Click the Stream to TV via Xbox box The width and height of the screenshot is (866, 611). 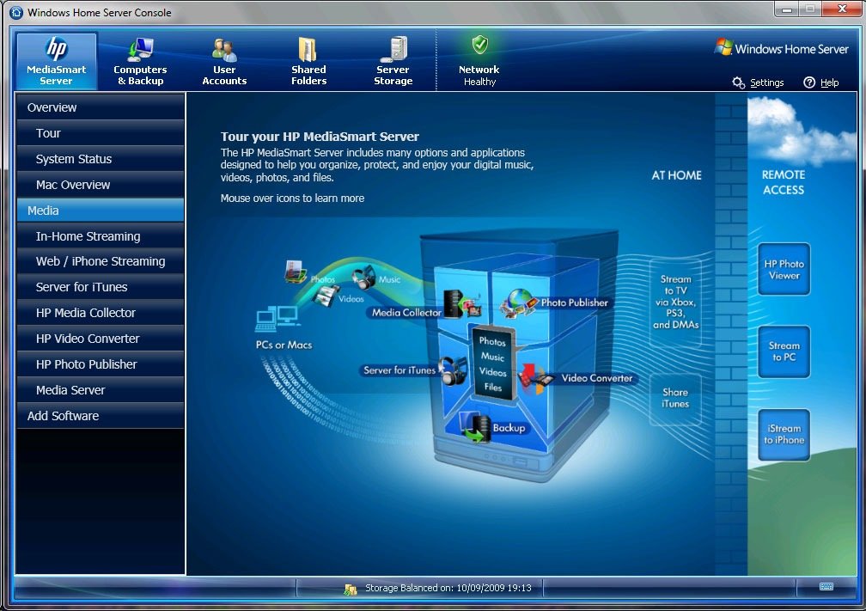tap(675, 302)
